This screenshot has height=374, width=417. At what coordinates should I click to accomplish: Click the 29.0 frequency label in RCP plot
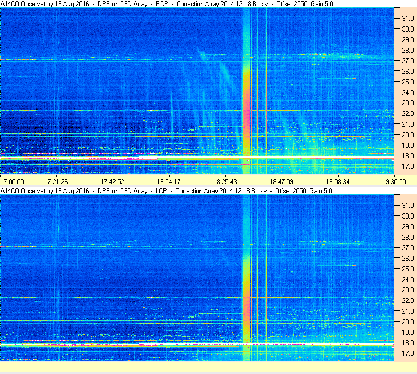click(x=408, y=40)
